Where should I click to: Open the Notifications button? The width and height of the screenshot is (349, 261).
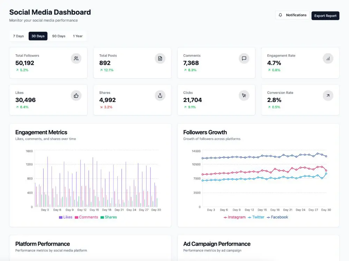click(292, 15)
